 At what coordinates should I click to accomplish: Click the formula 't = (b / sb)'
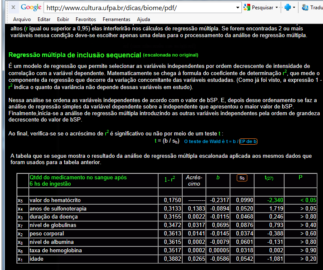click(167, 141)
